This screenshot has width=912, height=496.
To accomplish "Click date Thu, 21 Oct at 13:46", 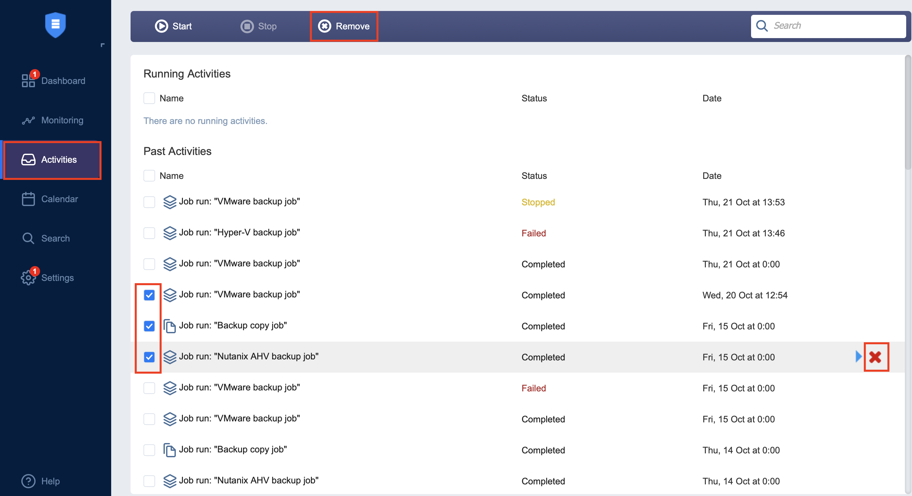I will coord(744,233).
